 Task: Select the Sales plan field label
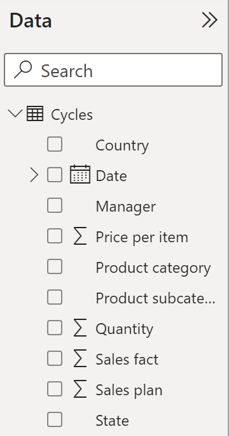coord(129,390)
